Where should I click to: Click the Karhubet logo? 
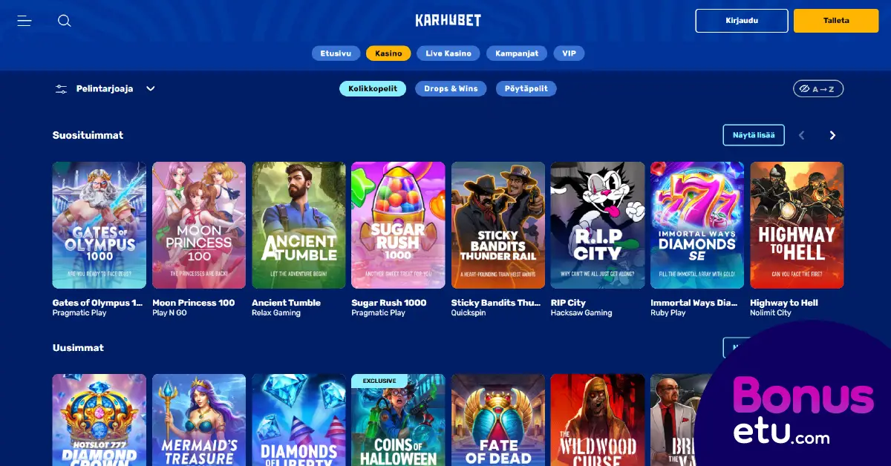click(x=448, y=20)
